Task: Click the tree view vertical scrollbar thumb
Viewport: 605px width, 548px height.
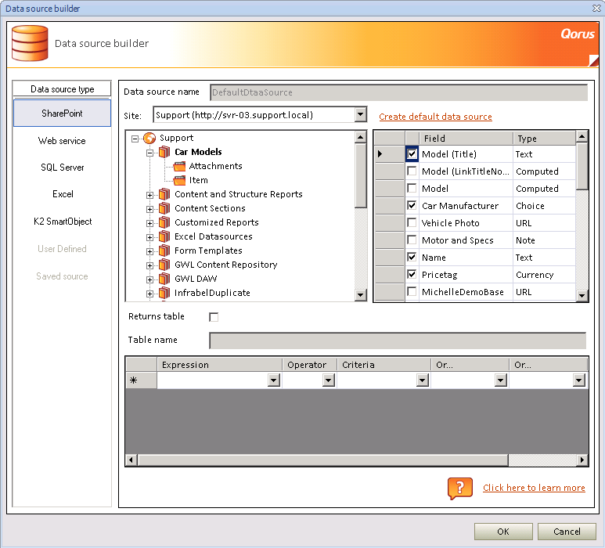Action: tap(361, 176)
